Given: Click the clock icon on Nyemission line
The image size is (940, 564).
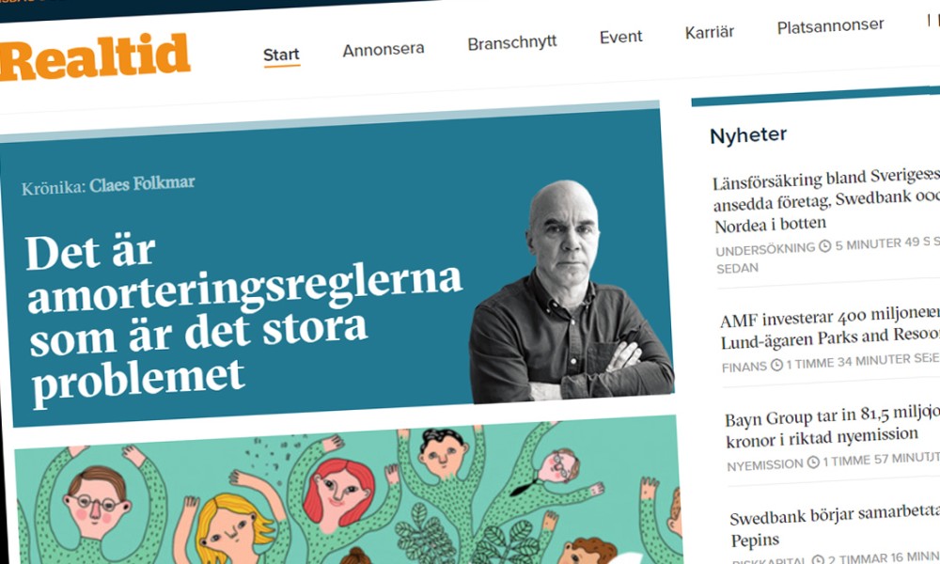Looking at the screenshot, I should click(813, 462).
